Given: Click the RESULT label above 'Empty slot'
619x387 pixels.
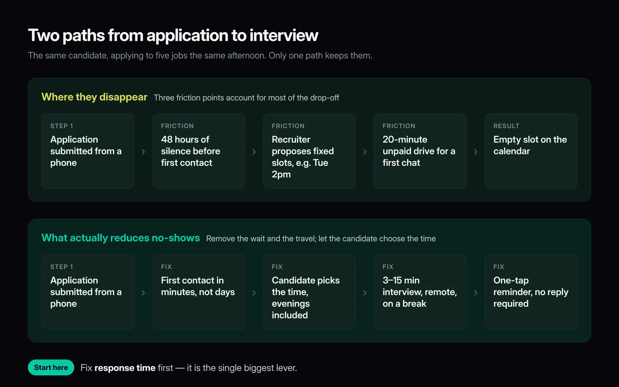Looking at the screenshot, I should click(506, 126).
